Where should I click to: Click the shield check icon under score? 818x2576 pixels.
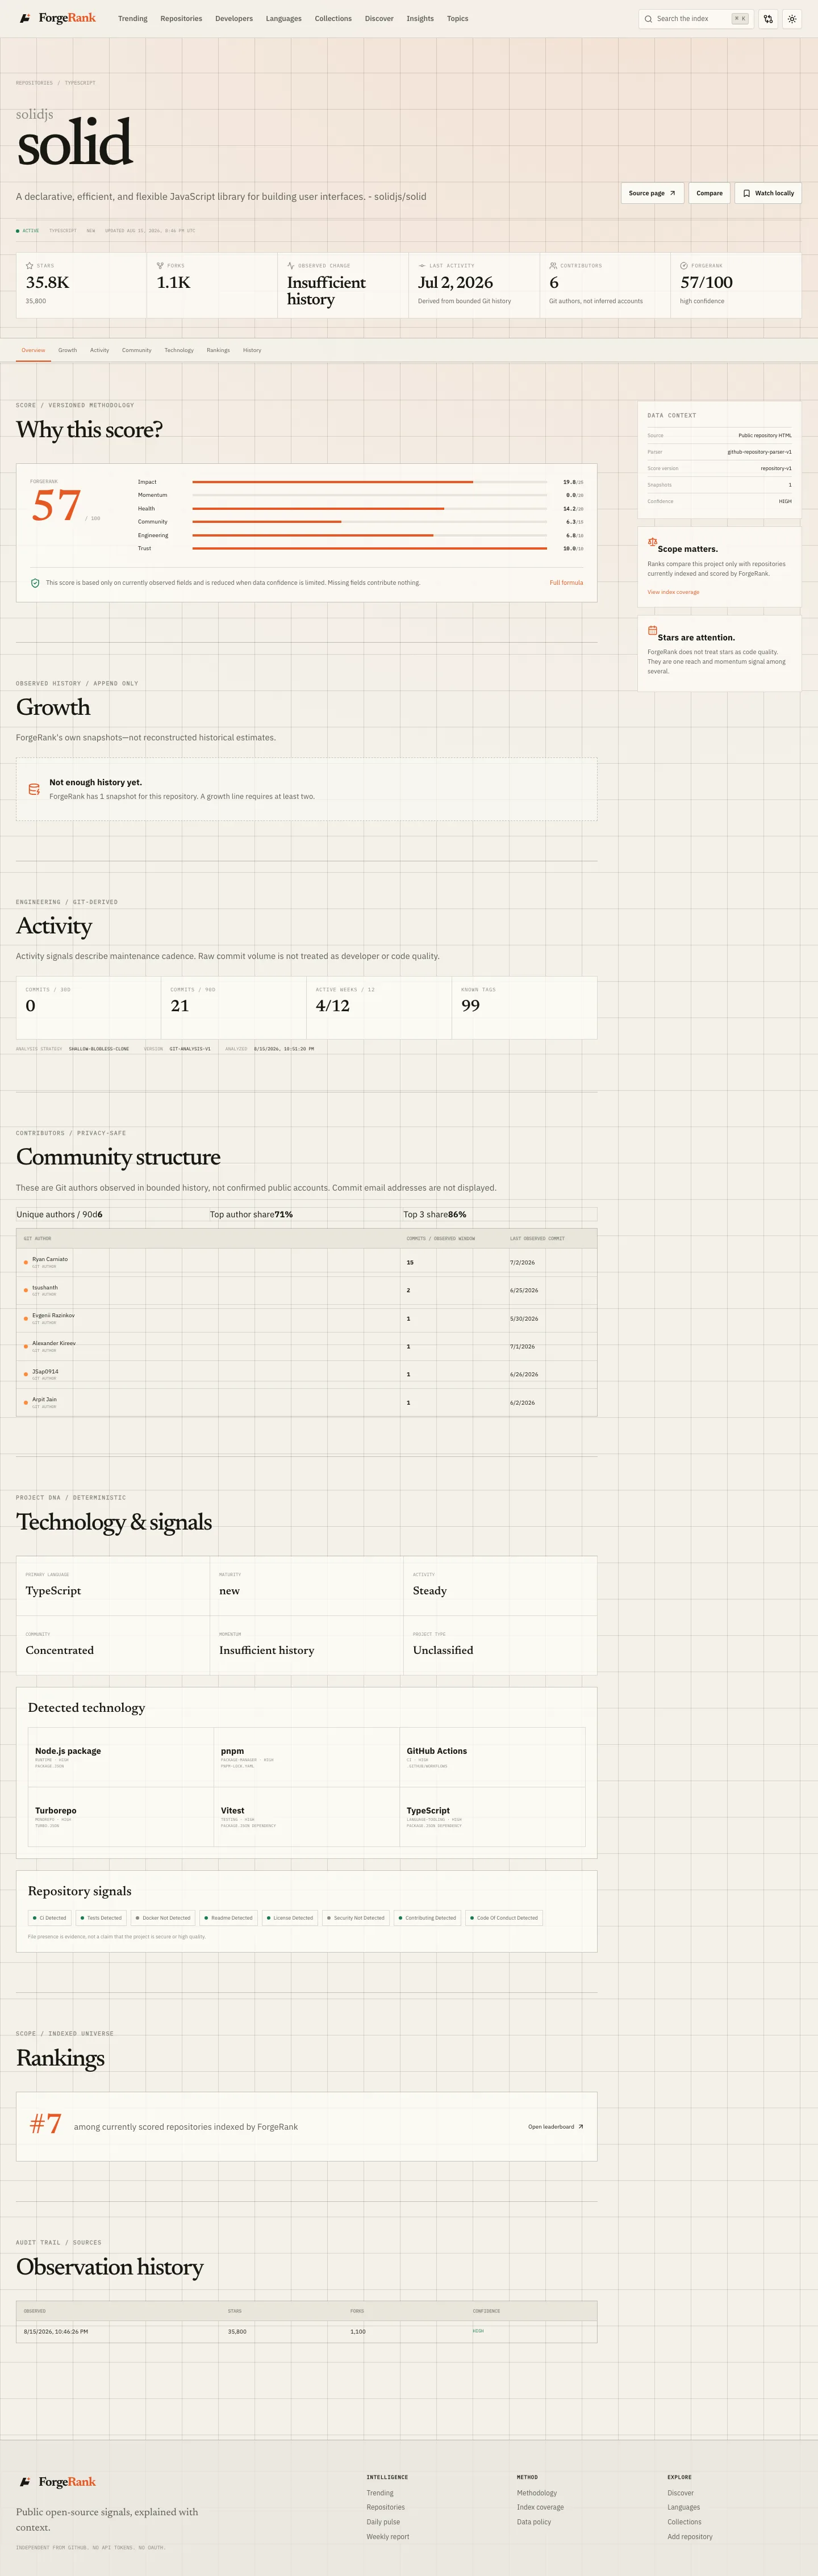coord(35,583)
